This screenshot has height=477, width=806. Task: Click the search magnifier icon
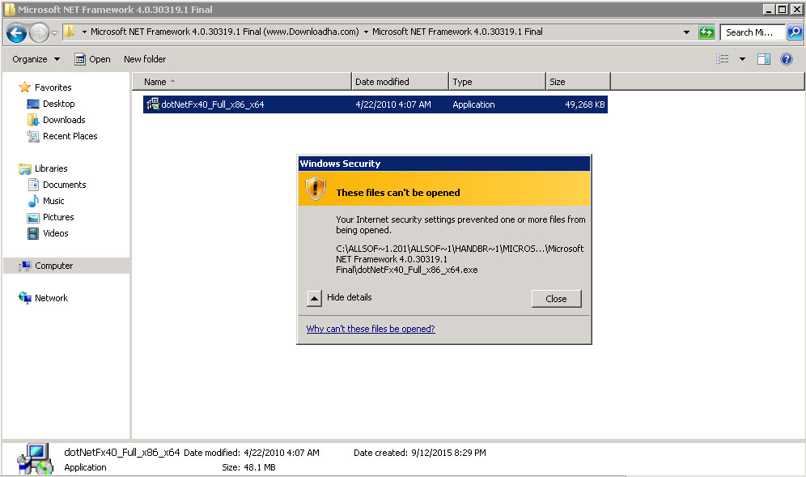(x=794, y=32)
